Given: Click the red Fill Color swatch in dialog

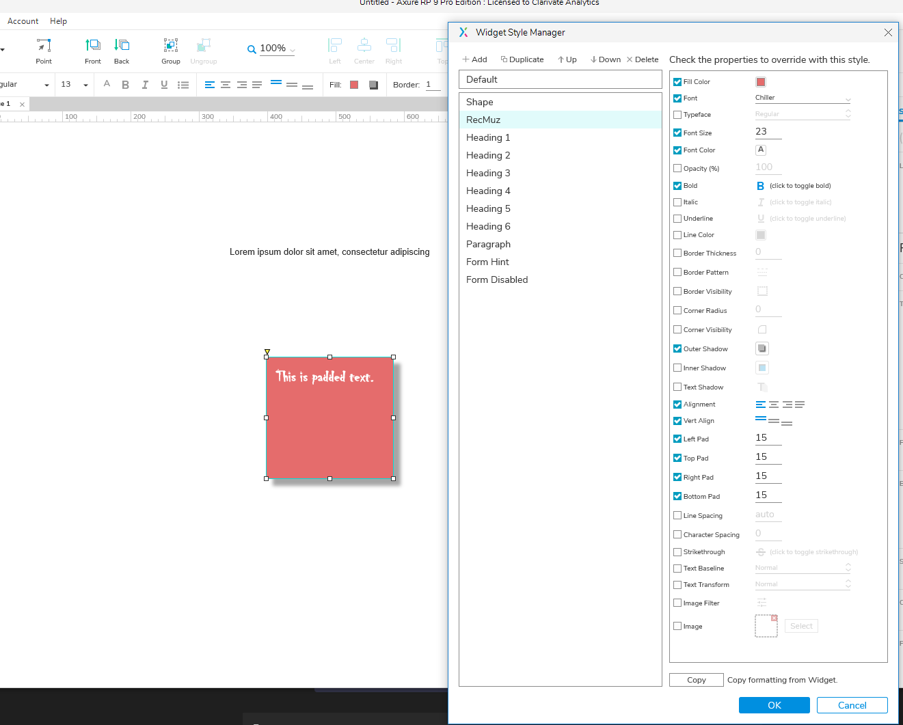Looking at the screenshot, I should tap(761, 82).
